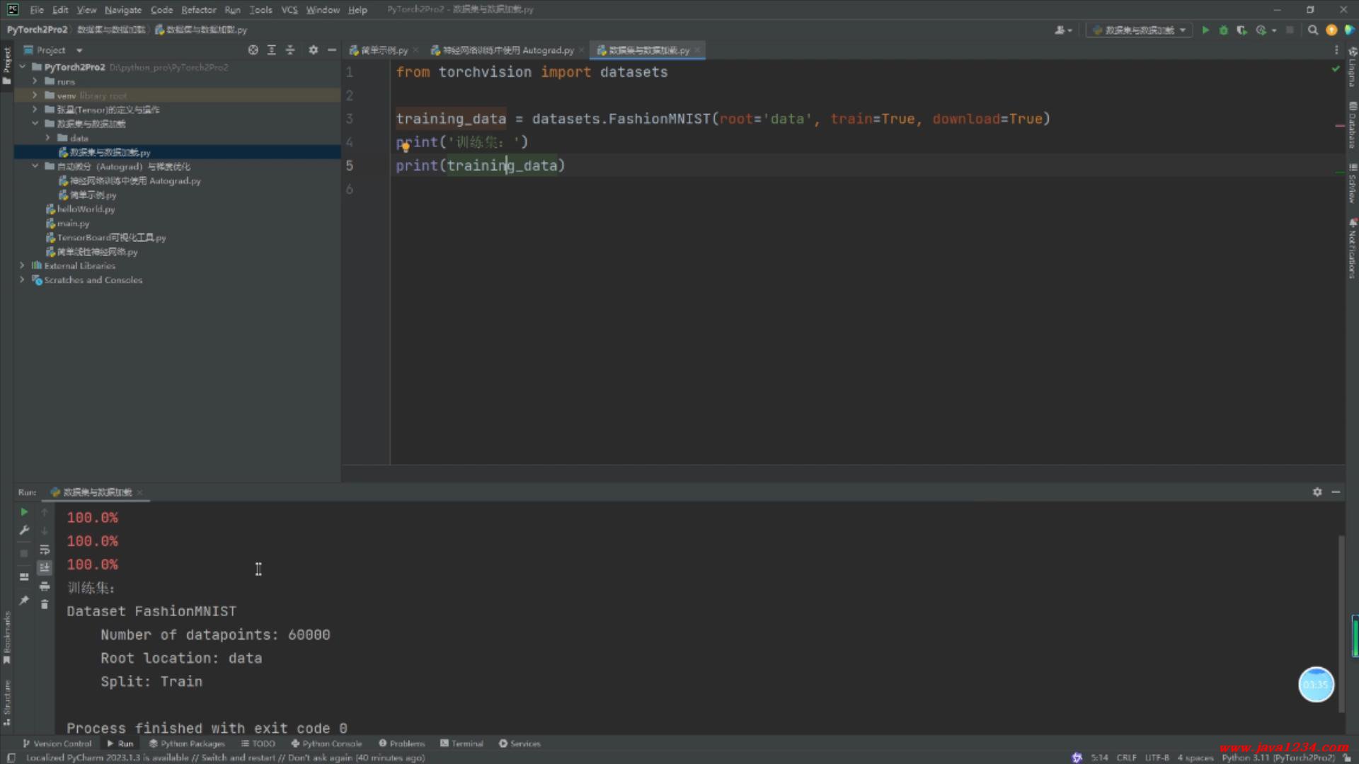Viewport: 1359px width, 764px height.
Task: Open Search Everywhere magnifier icon
Action: [1313, 30]
